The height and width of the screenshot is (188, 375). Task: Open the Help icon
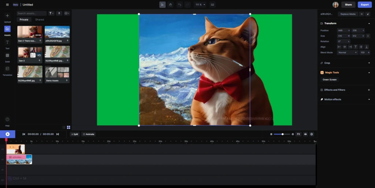7,120
